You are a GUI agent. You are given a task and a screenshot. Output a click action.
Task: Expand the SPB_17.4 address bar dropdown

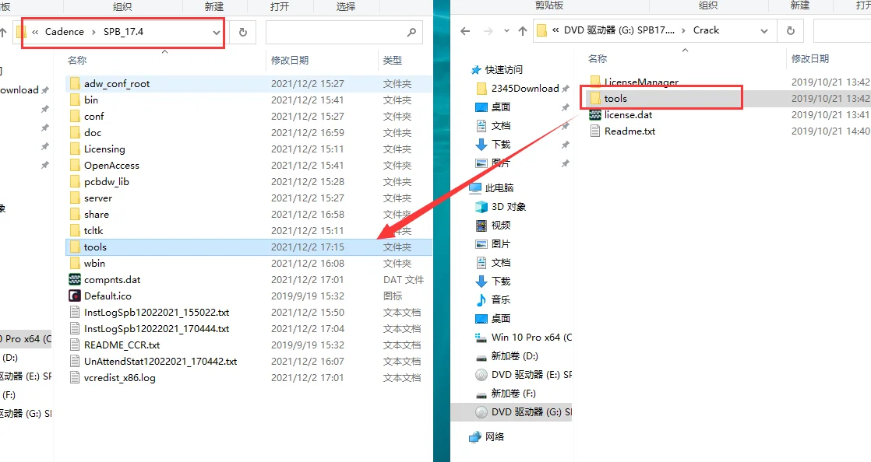217,32
